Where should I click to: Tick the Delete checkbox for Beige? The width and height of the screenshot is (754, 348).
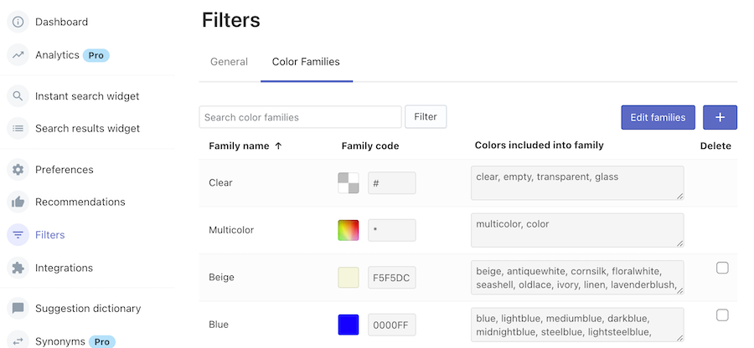click(x=722, y=268)
